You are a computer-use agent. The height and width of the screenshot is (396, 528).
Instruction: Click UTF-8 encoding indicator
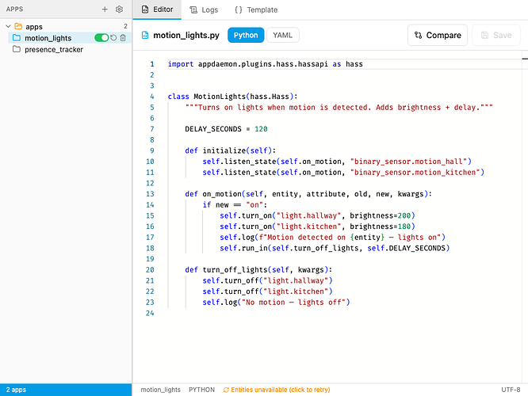tap(511, 390)
